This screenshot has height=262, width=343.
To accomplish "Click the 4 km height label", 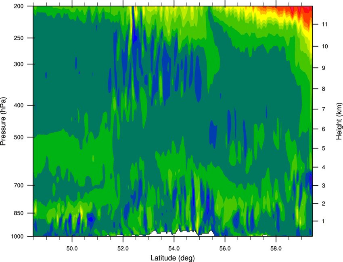I will (324, 167).
